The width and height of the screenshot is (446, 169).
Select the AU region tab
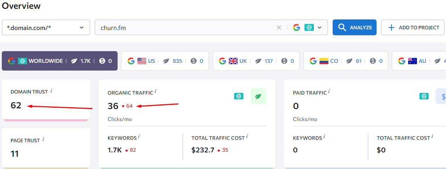[419, 61]
